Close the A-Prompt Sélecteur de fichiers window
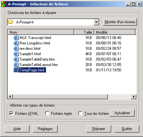Screen dimensions: 143x137 tap(139, 4)
